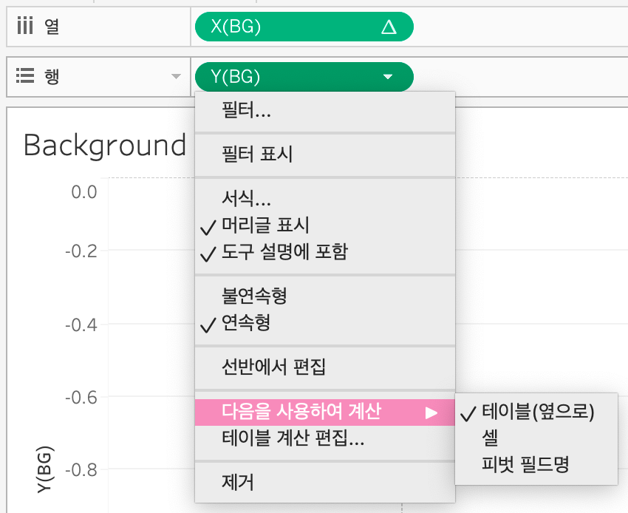Click the Columns shelf icon next to 열

coord(25,26)
